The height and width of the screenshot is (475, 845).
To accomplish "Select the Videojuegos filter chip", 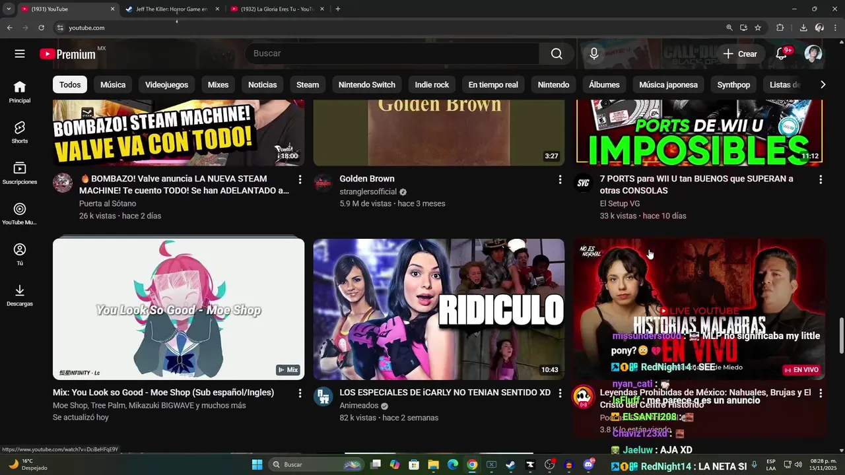I will click(166, 84).
